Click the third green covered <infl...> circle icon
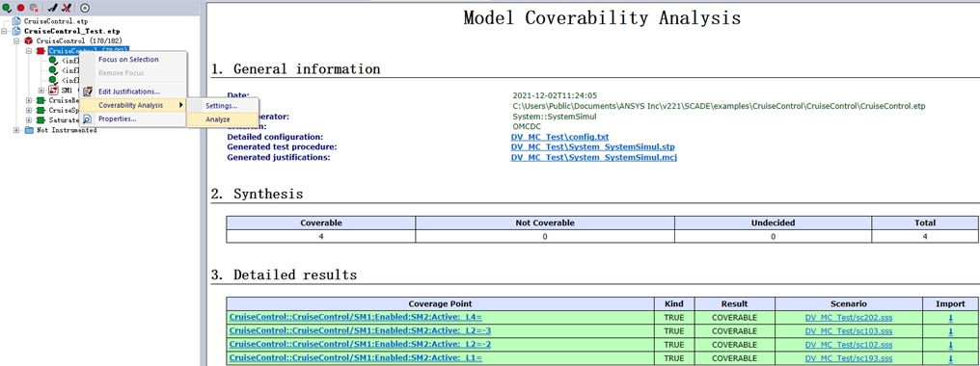 [53, 81]
